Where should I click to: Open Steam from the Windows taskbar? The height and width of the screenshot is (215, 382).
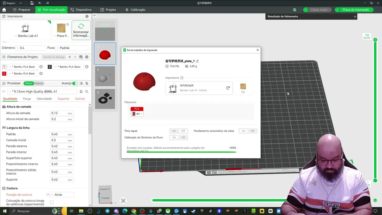(x=194, y=211)
